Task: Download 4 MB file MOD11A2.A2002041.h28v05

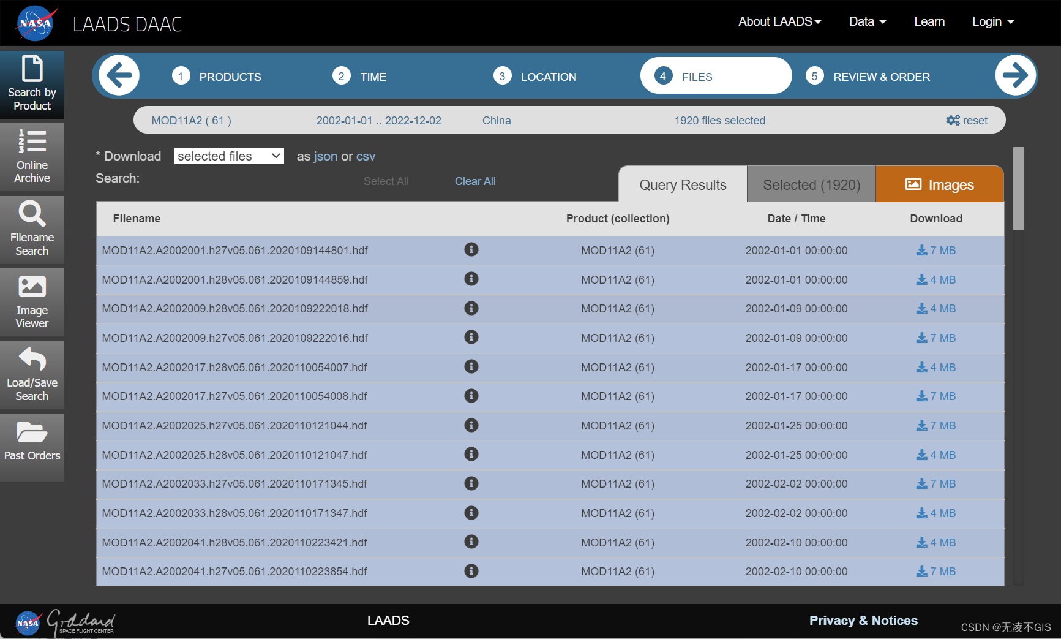Action: coord(935,543)
